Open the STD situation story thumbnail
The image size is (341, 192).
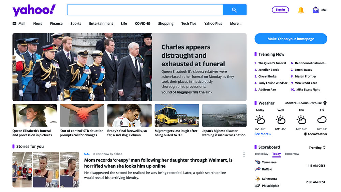click(82, 115)
